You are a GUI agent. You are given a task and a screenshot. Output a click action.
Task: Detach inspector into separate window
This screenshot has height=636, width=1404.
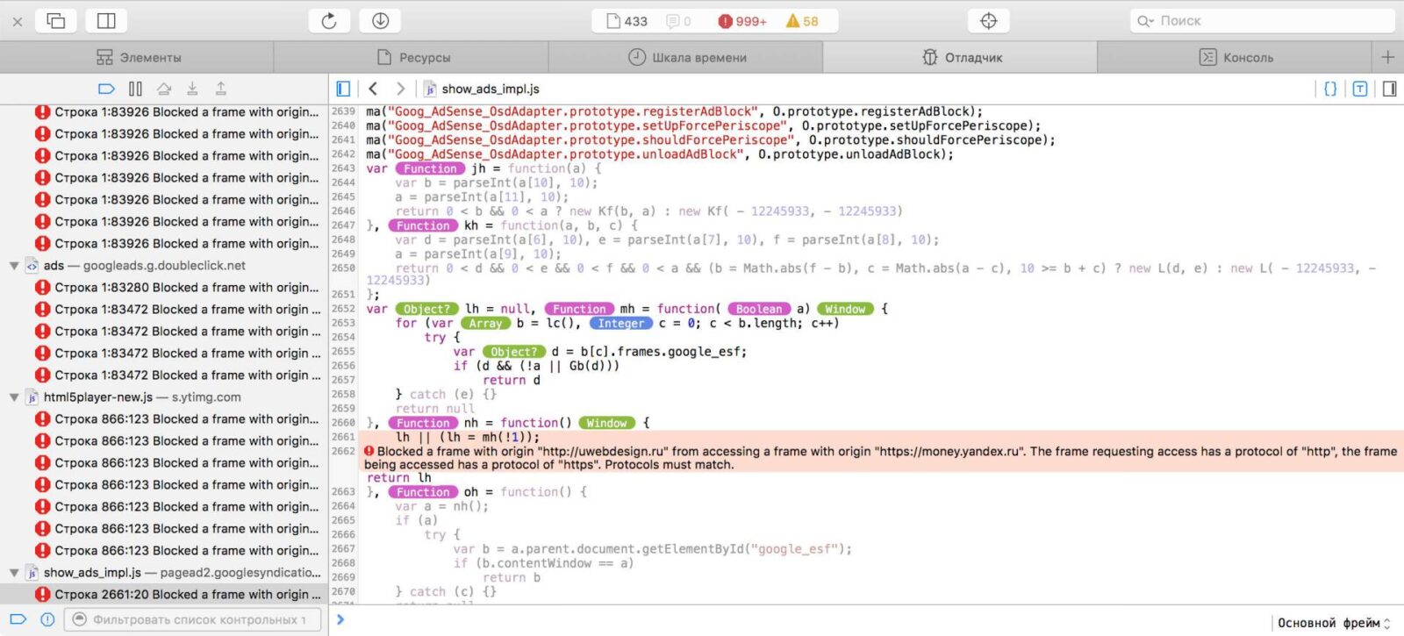pos(55,21)
